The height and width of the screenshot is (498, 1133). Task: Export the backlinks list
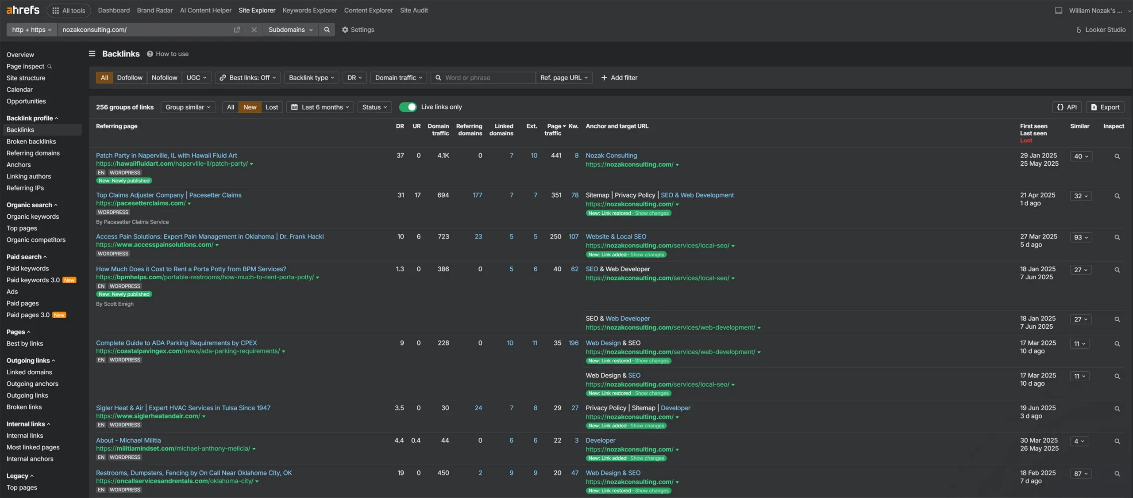click(1105, 107)
